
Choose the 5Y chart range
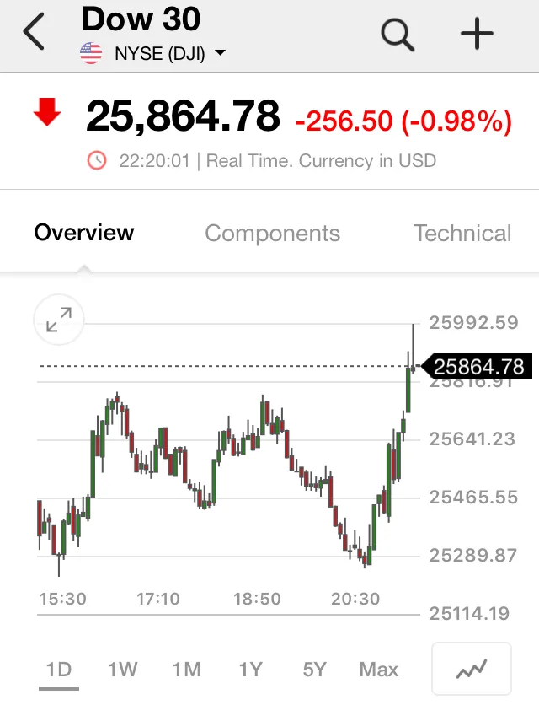click(x=314, y=670)
